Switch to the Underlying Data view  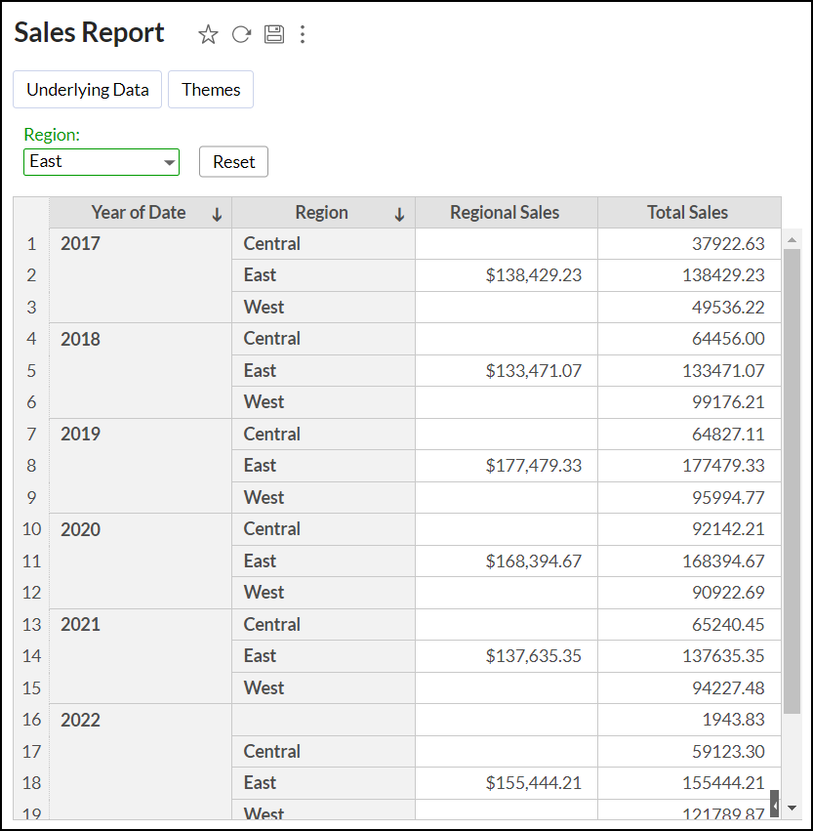coord(87,89)
